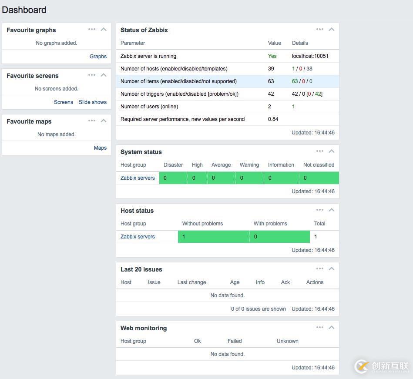Screen dimensions: 413x379
Task: Open the Graphs link
Action: [98, 56]
